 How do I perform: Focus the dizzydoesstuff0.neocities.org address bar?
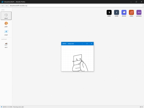[x=76, y=6]
